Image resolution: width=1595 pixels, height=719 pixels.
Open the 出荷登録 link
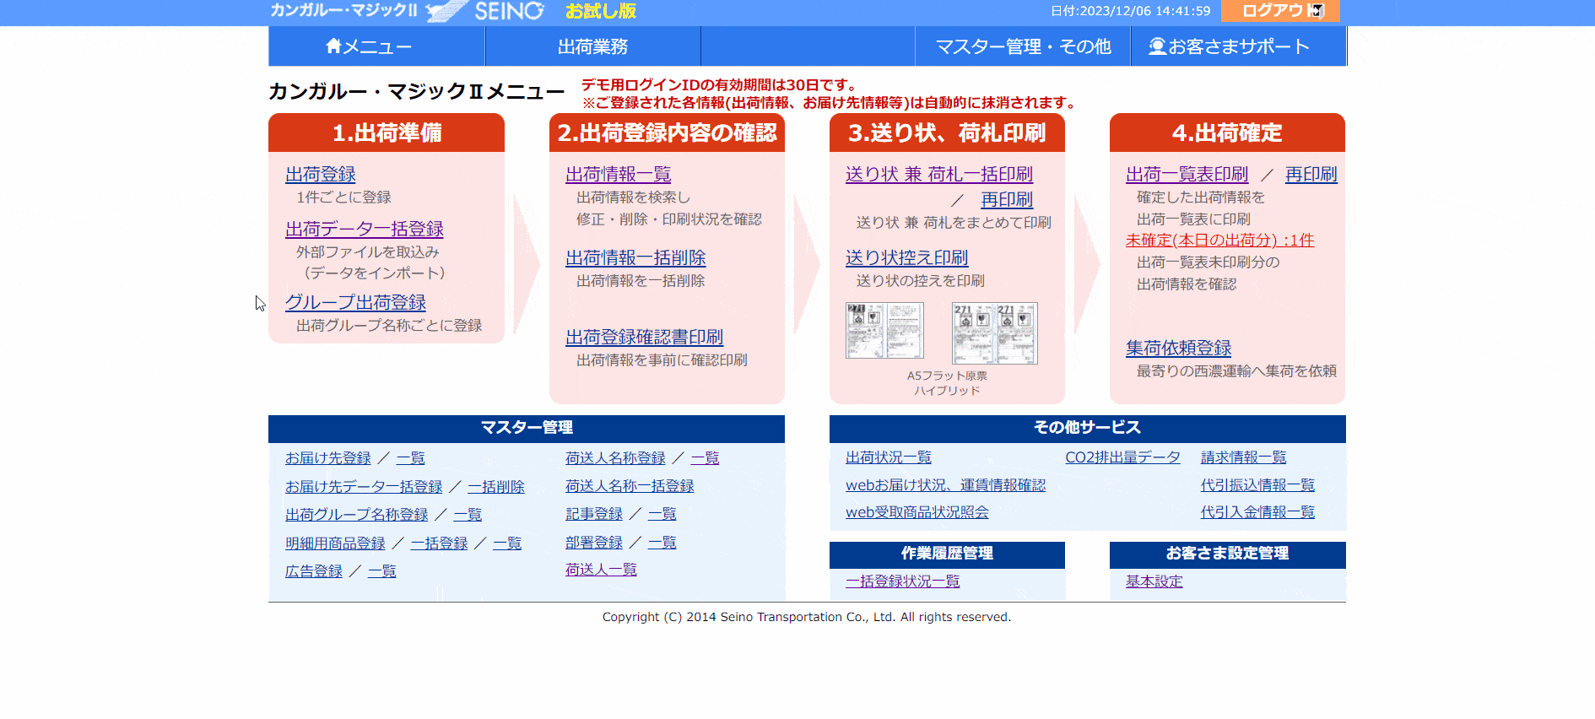321,174
